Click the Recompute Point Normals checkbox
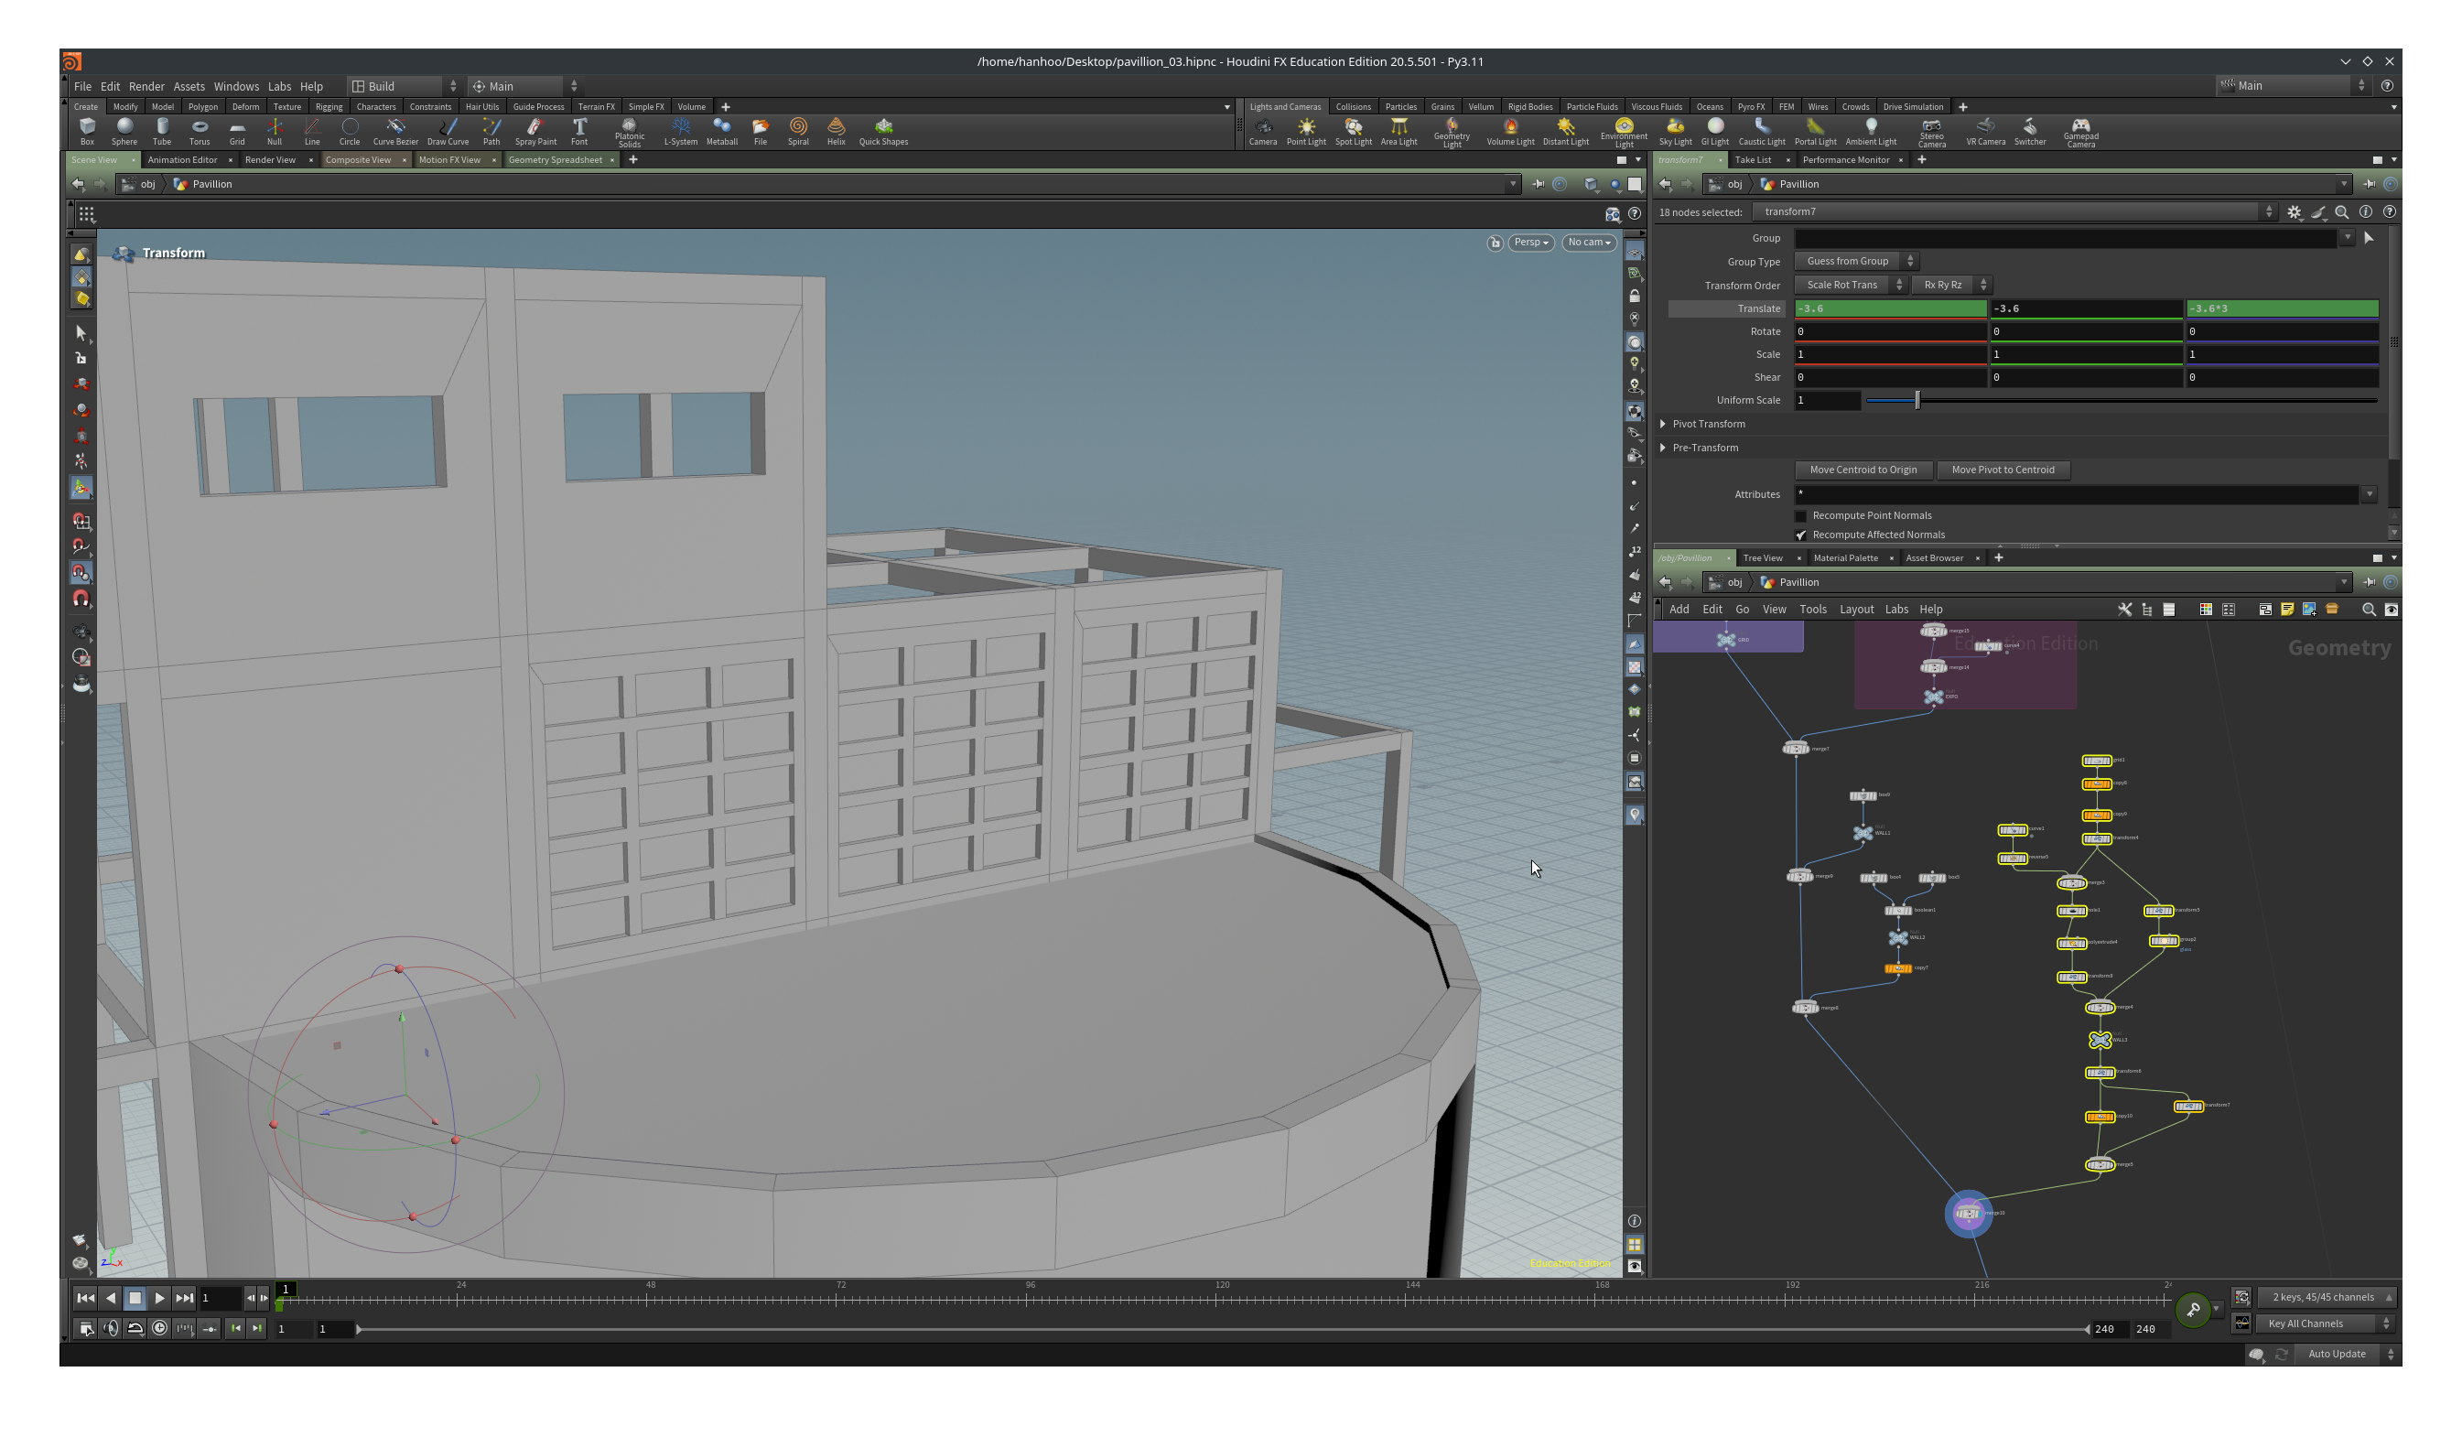The height and width of the screenshot is (1437, 2462). point(1800,515)
